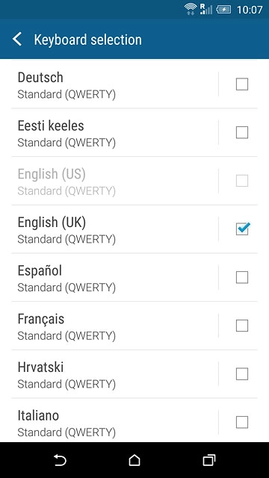Tap the battery charging status icon

[x=223, y=10]
